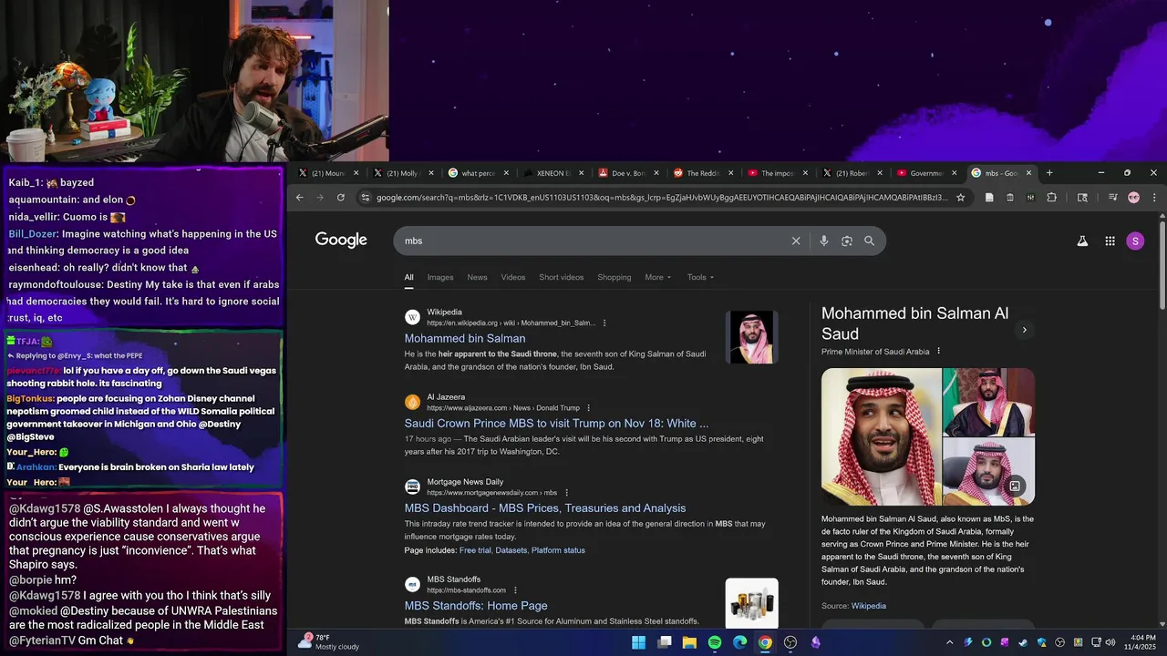Open the volume control in system tray
The height and width of the screenshot is (656, 1167).
tap(1110, 642)
